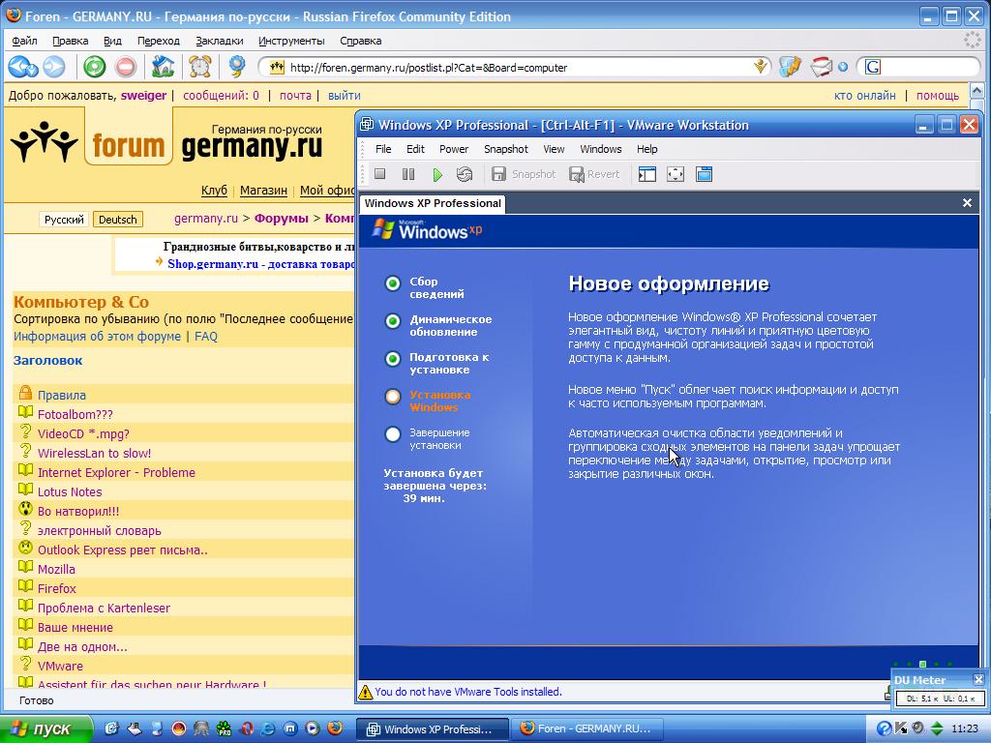Open the Firefox history clock icon
Image resolution: width=991 pixels, height=743 pixels.
199,67
